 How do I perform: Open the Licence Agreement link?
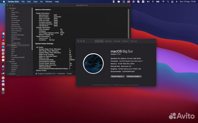point(133,85)
